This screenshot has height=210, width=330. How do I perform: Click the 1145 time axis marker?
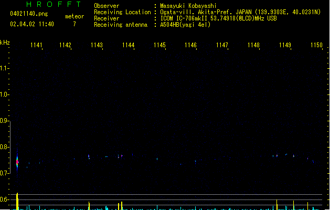point(159,45)
